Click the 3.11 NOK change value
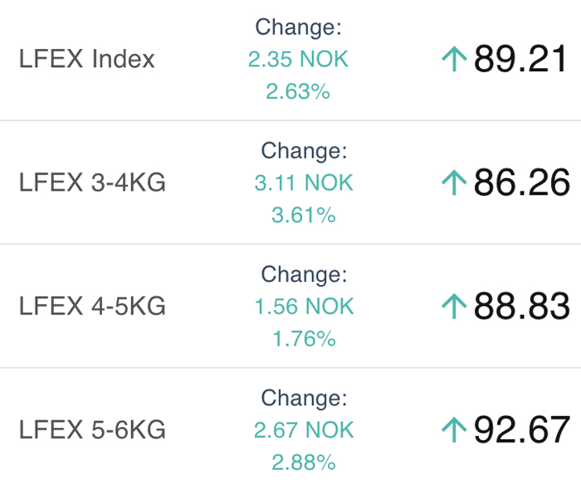 coord(304,183)
